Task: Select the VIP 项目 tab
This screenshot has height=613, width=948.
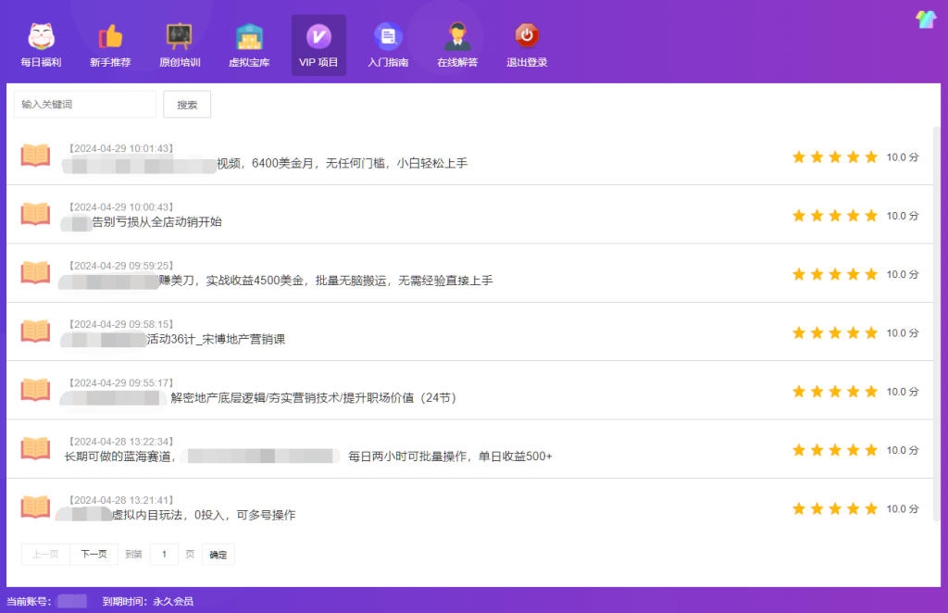Action: 318,45
